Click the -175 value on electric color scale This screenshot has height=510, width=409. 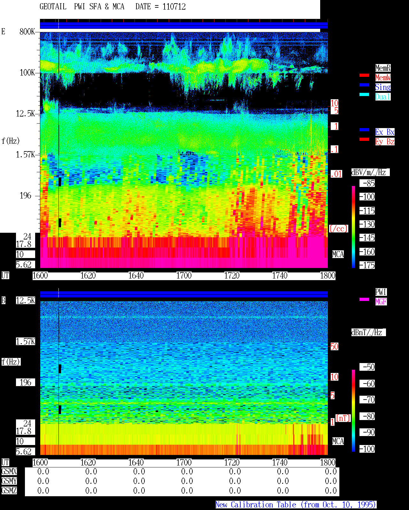tap(367, 265)
